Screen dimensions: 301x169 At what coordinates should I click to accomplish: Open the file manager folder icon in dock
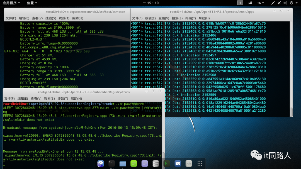(123, 163)
